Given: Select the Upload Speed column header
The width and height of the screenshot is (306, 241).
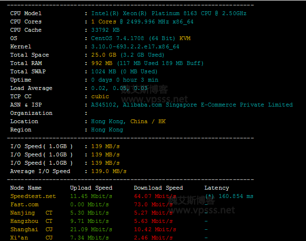Looking at the screenshot, I should click(91, 188).
